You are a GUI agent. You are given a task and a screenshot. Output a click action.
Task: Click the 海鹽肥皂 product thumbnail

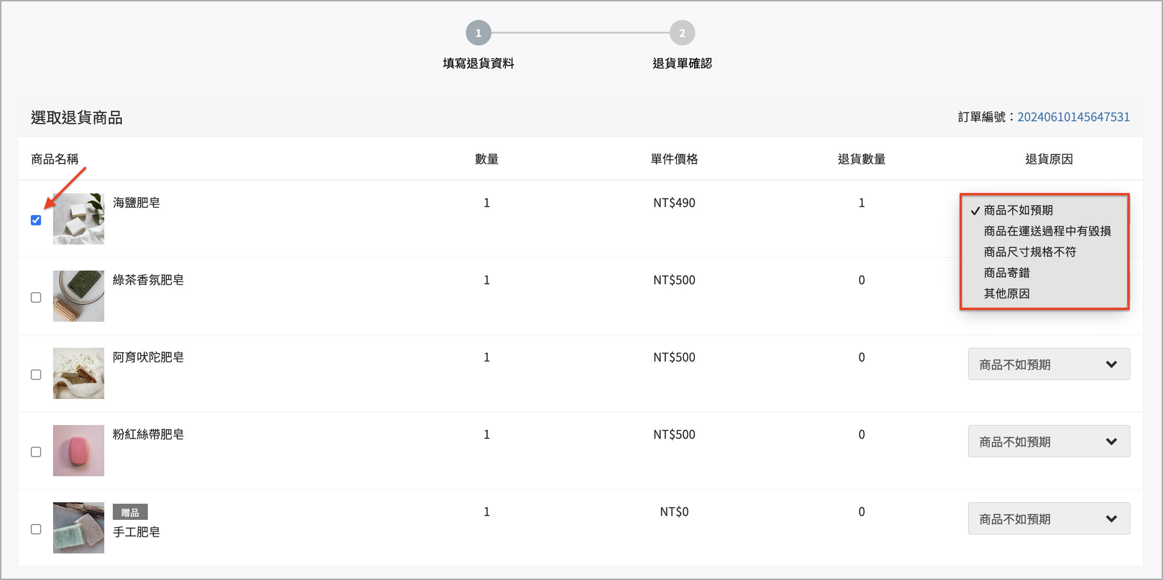point(78,218)
